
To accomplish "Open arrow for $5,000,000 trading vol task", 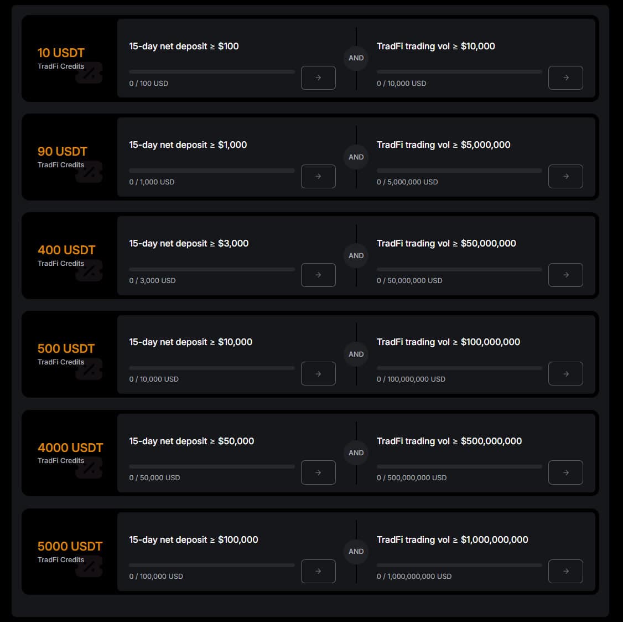I will [565, 176].
